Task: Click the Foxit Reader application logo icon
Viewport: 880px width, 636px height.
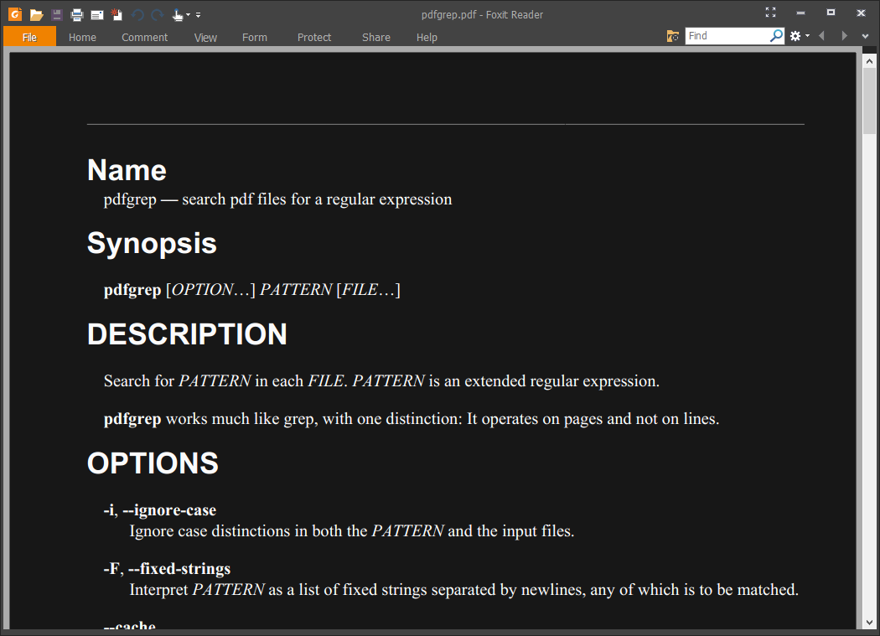Action: pyautogui.click(x=15, y=14)
